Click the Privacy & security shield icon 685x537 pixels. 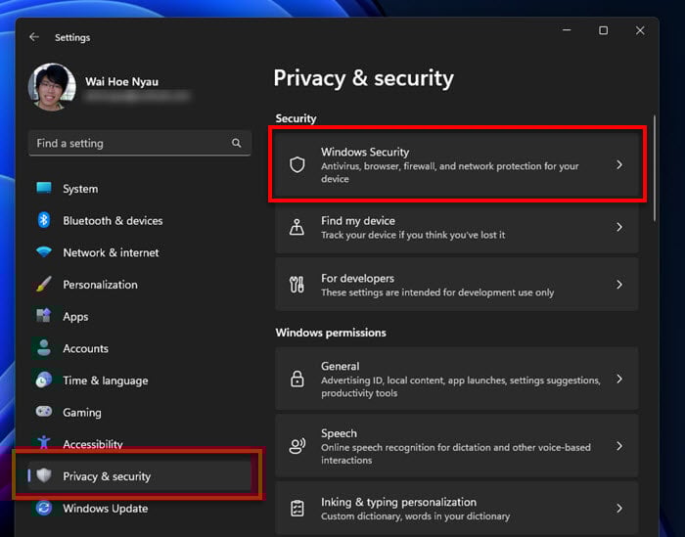[44, 475]
